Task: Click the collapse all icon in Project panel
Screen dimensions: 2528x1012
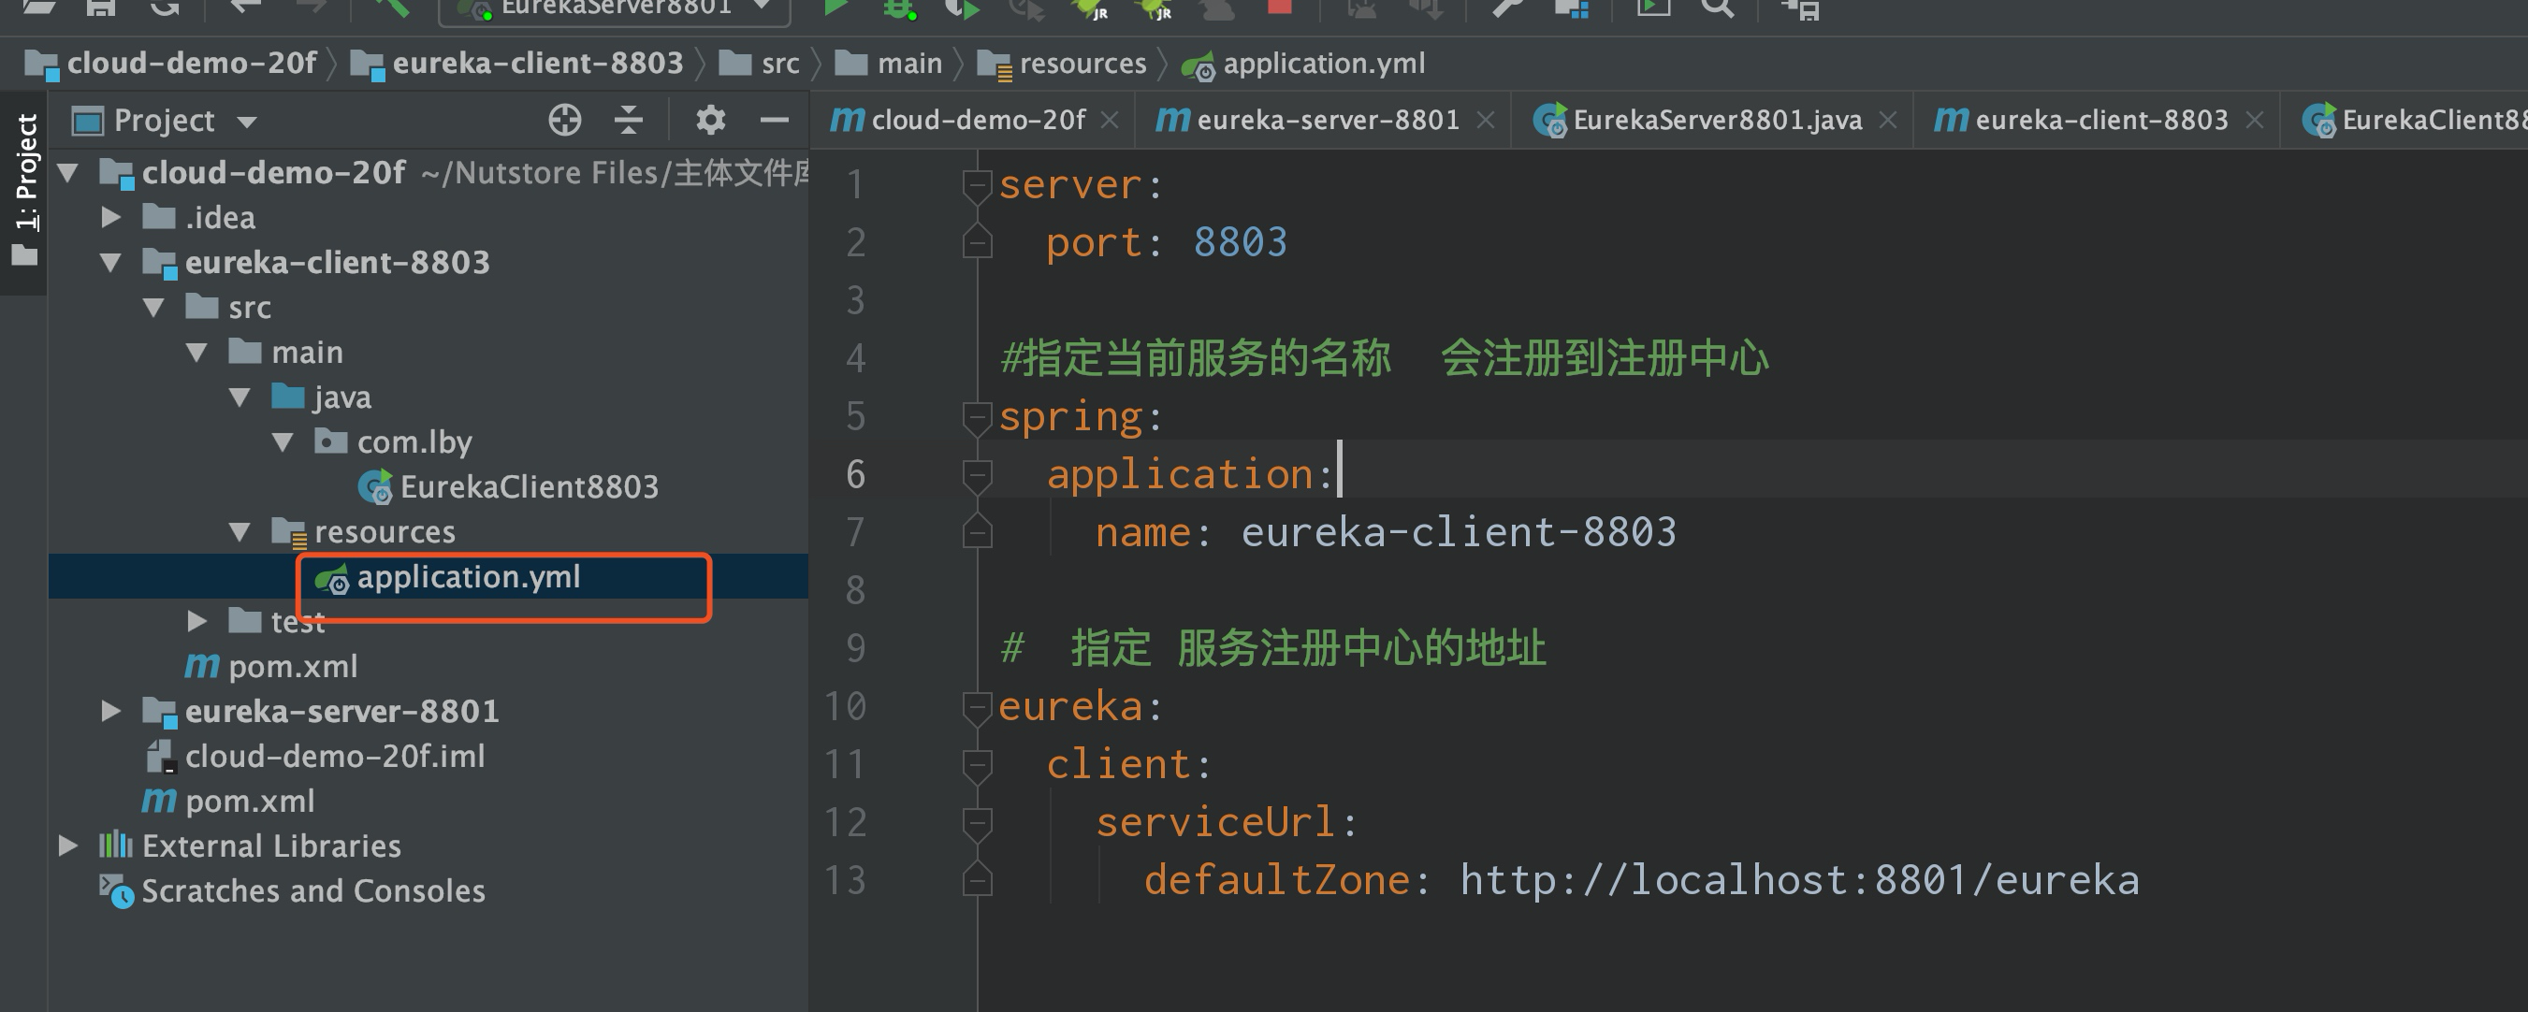Action: [x=628, y=121]
